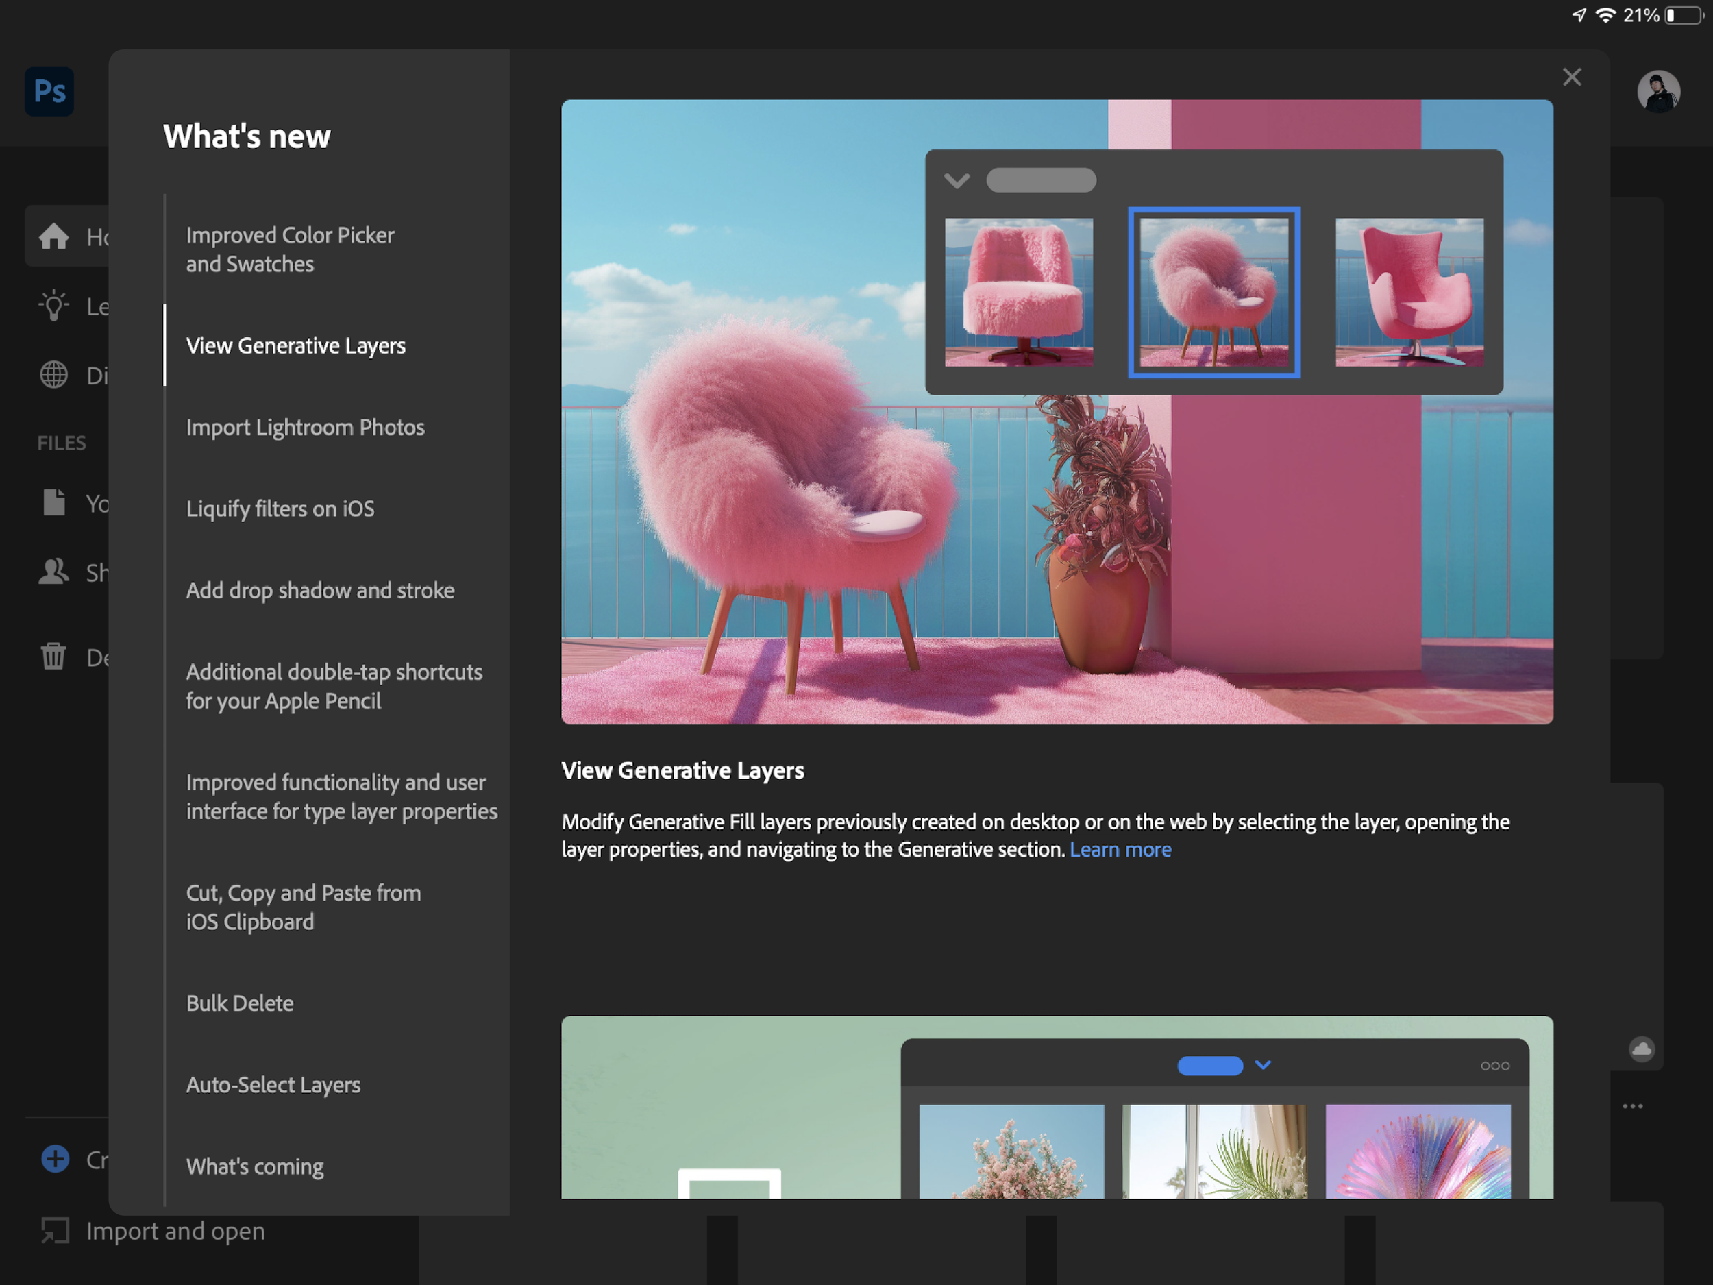Screen dimensions: 1713x1285
Task: Open the Discover globe icon
Action: 54,375
